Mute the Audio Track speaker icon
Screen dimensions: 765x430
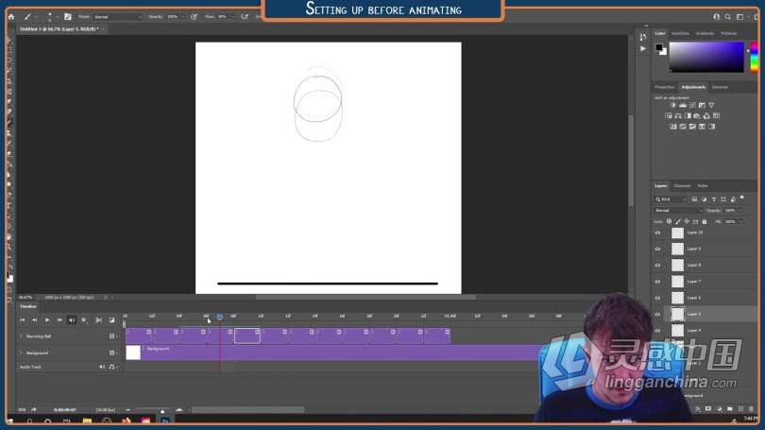click(x=102, y=367)
